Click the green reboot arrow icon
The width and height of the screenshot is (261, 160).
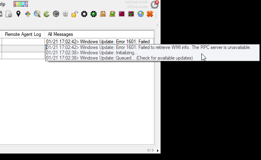(47, 14)
